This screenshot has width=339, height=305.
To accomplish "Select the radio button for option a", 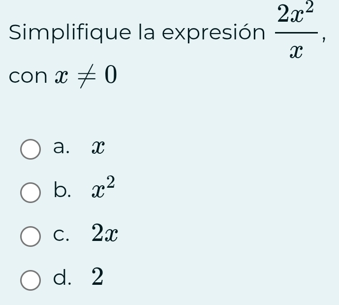I will (31, 149).
